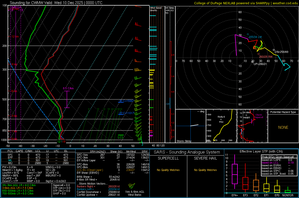Select the EFF parcel row

(x=38, y=158)
